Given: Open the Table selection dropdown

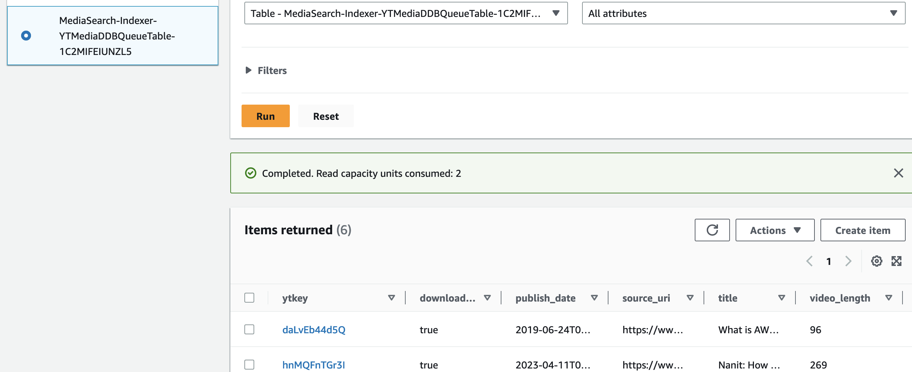Looking at the screenshot, I should click(x=406, y=13).
